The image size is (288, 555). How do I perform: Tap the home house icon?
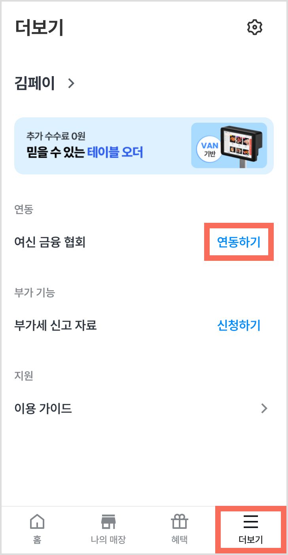[x=38, y=521]
